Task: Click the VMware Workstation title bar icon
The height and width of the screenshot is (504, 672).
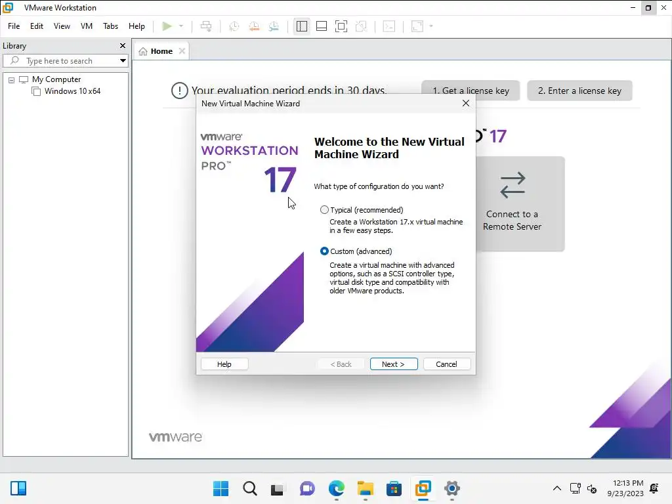Action: (8, 8)
